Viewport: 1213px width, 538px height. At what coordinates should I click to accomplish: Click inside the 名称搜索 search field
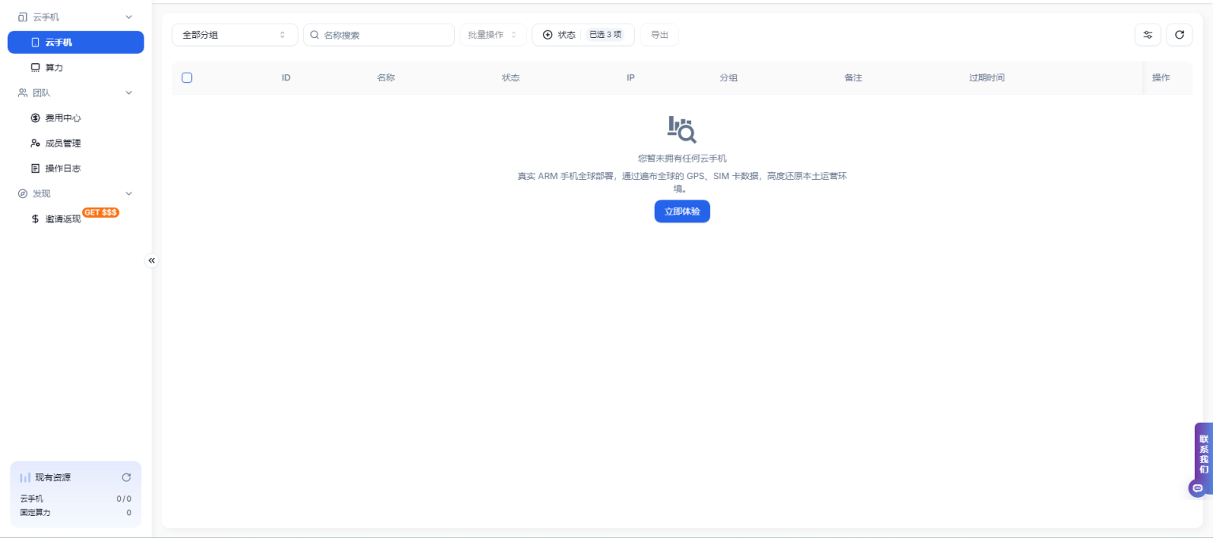[379, 35]
